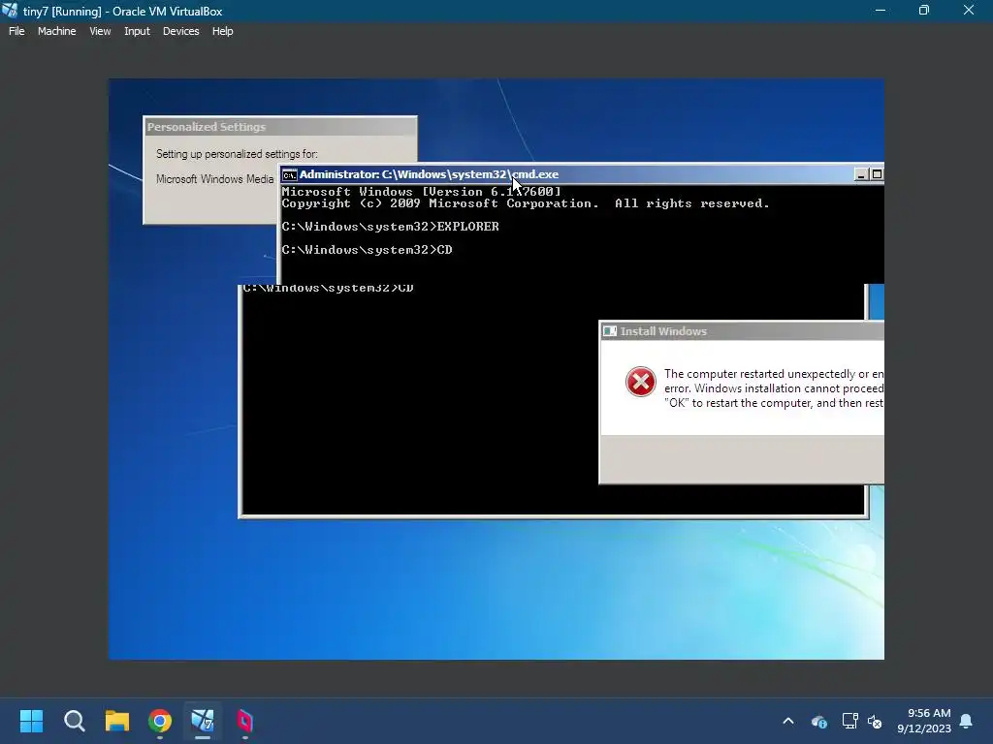Open the network display tray icon
993x744 pixels.
click(x=849, y=721)
